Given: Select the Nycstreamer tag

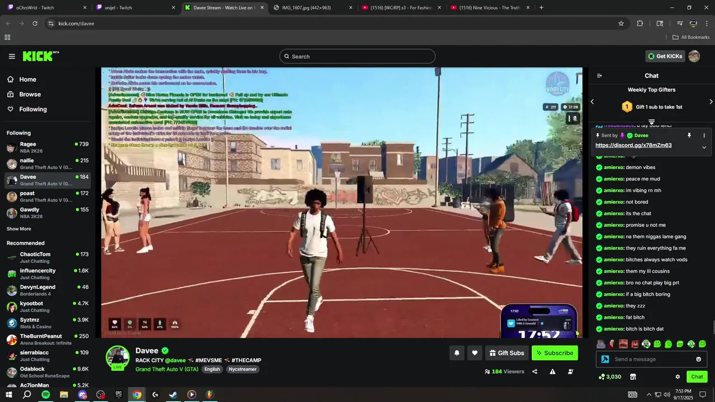Looking at the screenshot, I should coord(242,369).
